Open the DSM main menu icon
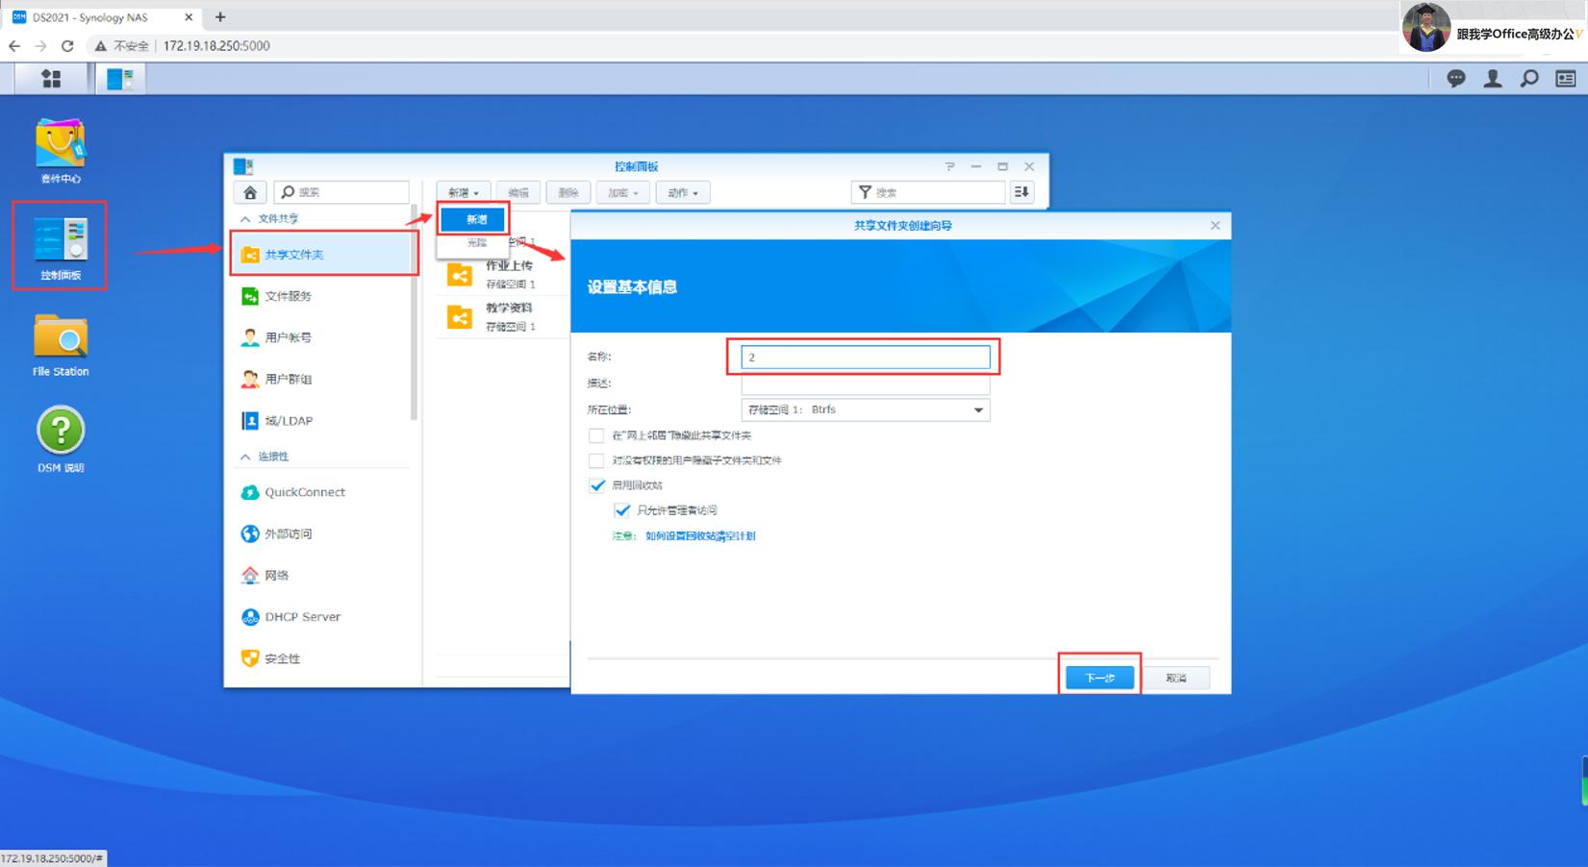Viewport: 1588px width, 867px height. 51,79
